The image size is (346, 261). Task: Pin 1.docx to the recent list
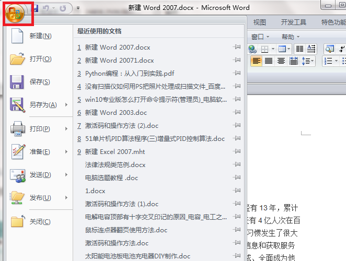(x=237, y=191)
